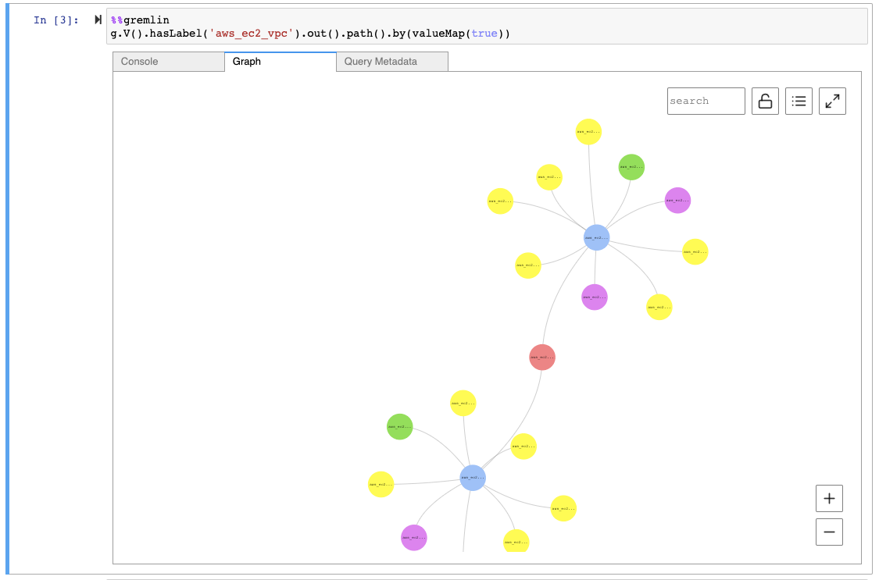Select the upper blue VPC hub node
Viewport: 879px width, 580px height.
596,237
